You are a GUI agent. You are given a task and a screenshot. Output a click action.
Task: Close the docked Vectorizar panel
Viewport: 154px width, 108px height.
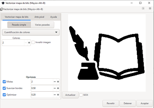pos(150,8)
